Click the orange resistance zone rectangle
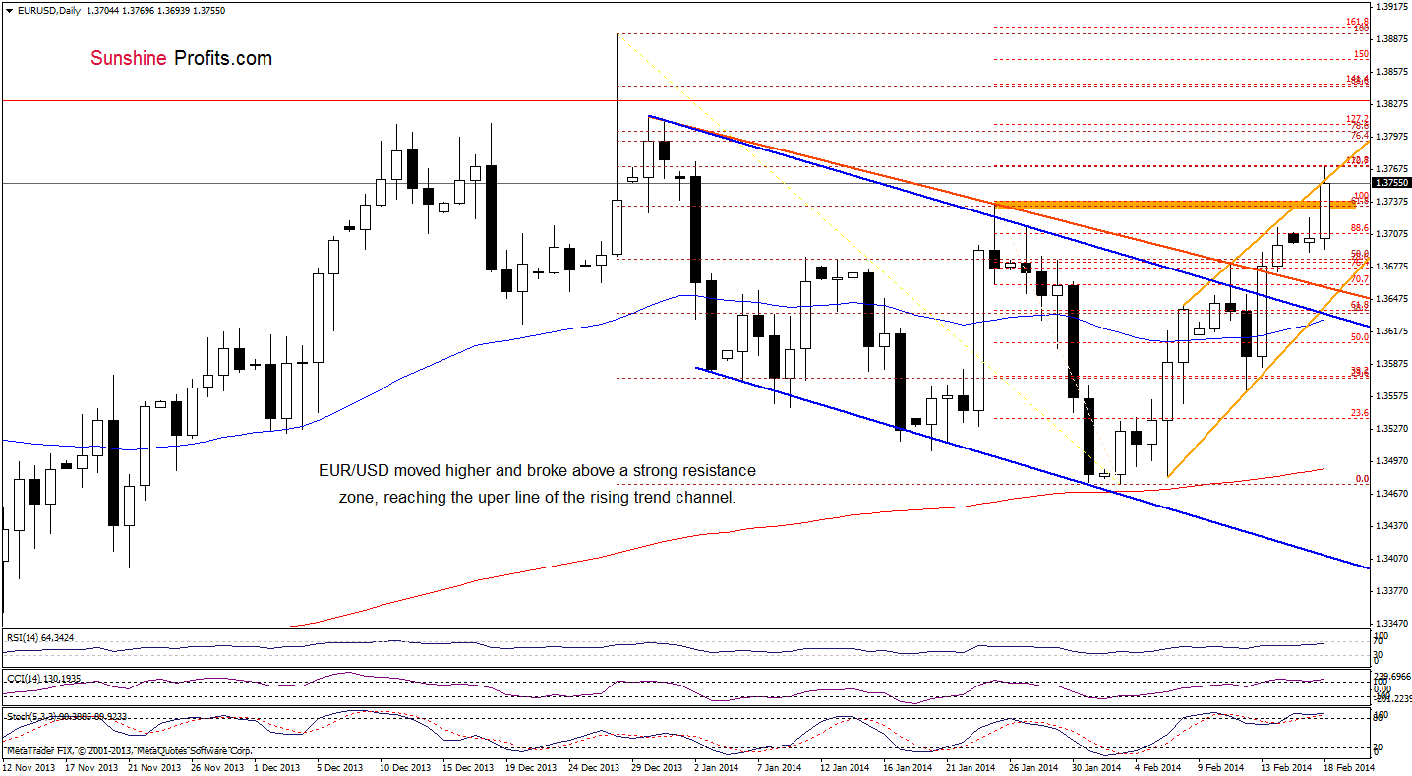 pyautogui.click(x=1175, y=205)
